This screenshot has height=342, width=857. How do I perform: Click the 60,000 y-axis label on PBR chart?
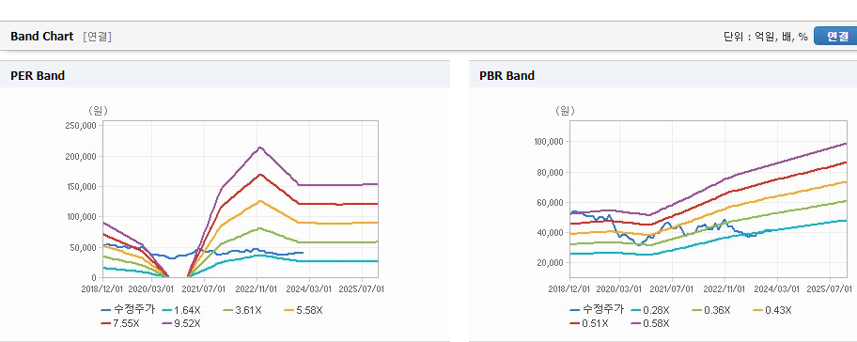click(x=551, y=203)
